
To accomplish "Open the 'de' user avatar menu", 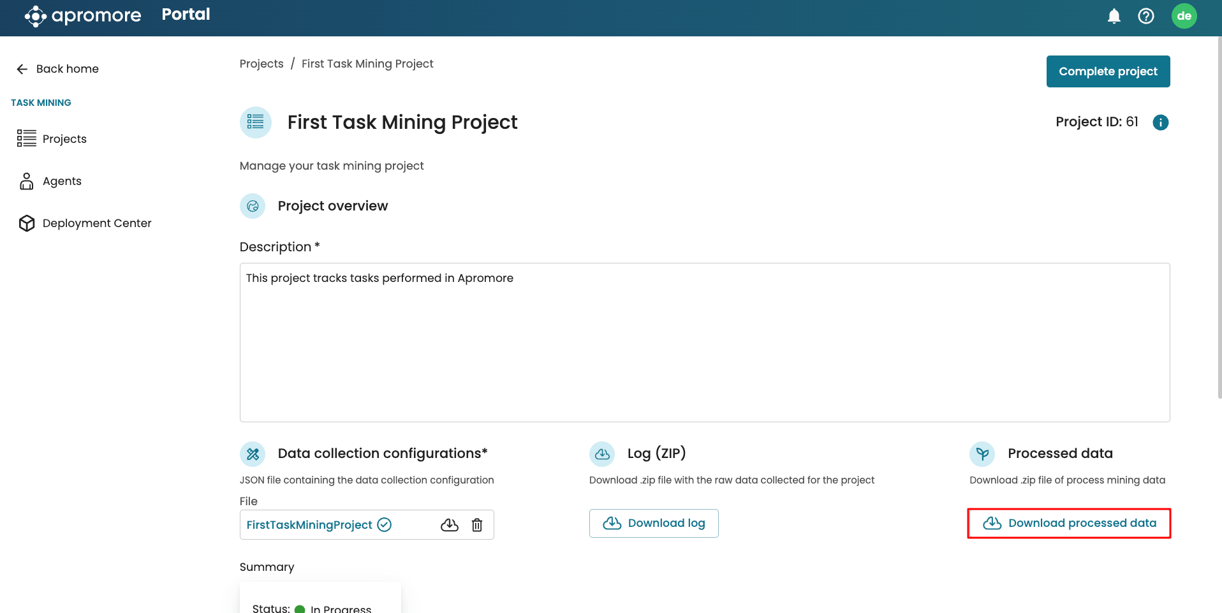I will pyautogui.click(x=1184, y=16).
